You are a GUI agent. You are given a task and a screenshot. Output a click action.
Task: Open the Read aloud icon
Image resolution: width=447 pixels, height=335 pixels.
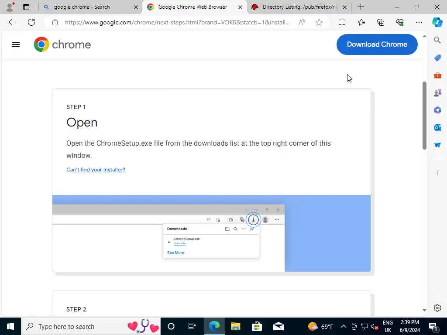click(x=302, y=22)
